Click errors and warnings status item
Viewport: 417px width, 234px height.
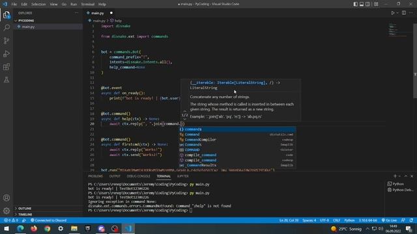coord(11,220)
